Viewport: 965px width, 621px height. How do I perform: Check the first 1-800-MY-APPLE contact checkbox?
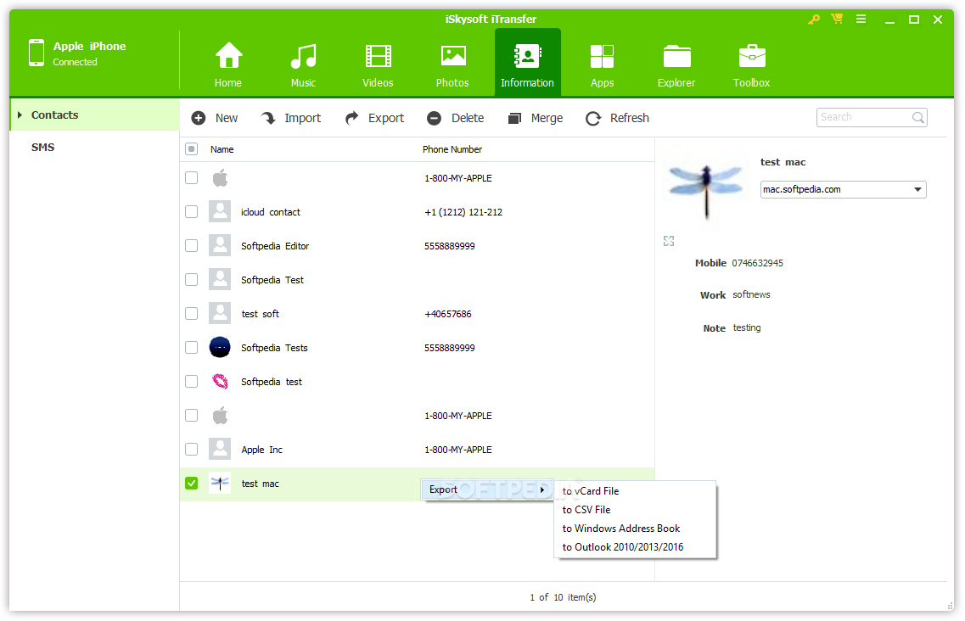click(192, 178)
